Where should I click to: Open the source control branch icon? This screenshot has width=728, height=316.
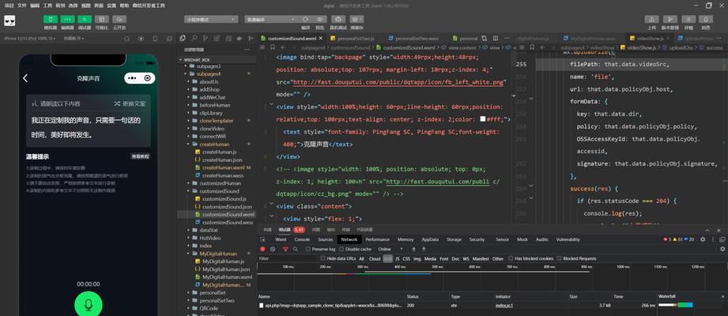[205, 38]
